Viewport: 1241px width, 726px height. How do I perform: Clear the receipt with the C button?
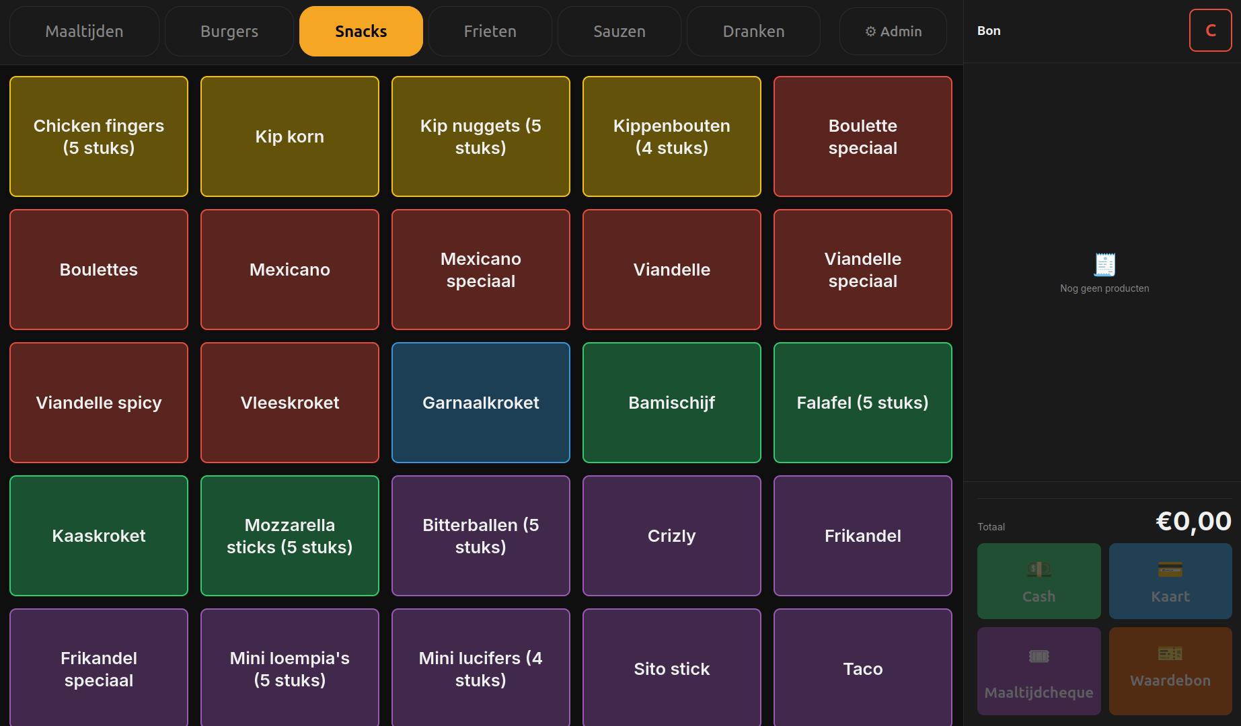point(1210,30)
